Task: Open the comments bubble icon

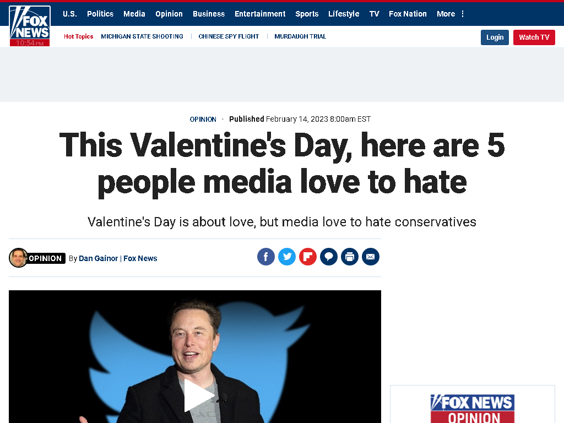Action: (328, 257)
